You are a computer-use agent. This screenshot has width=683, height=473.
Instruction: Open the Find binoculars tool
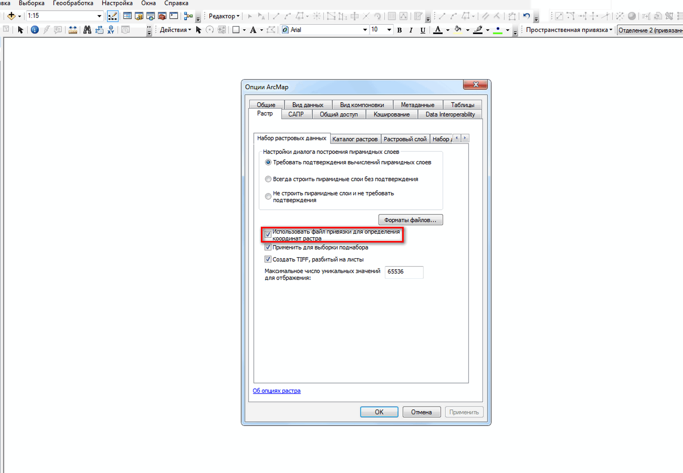[87, 30]
